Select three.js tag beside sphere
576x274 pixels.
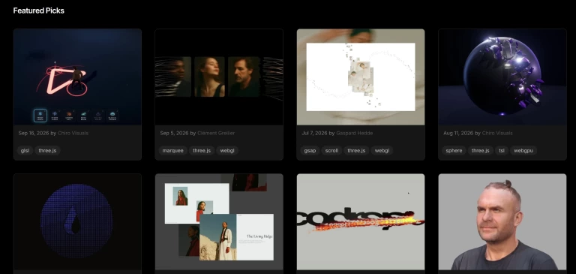[481, 150]
